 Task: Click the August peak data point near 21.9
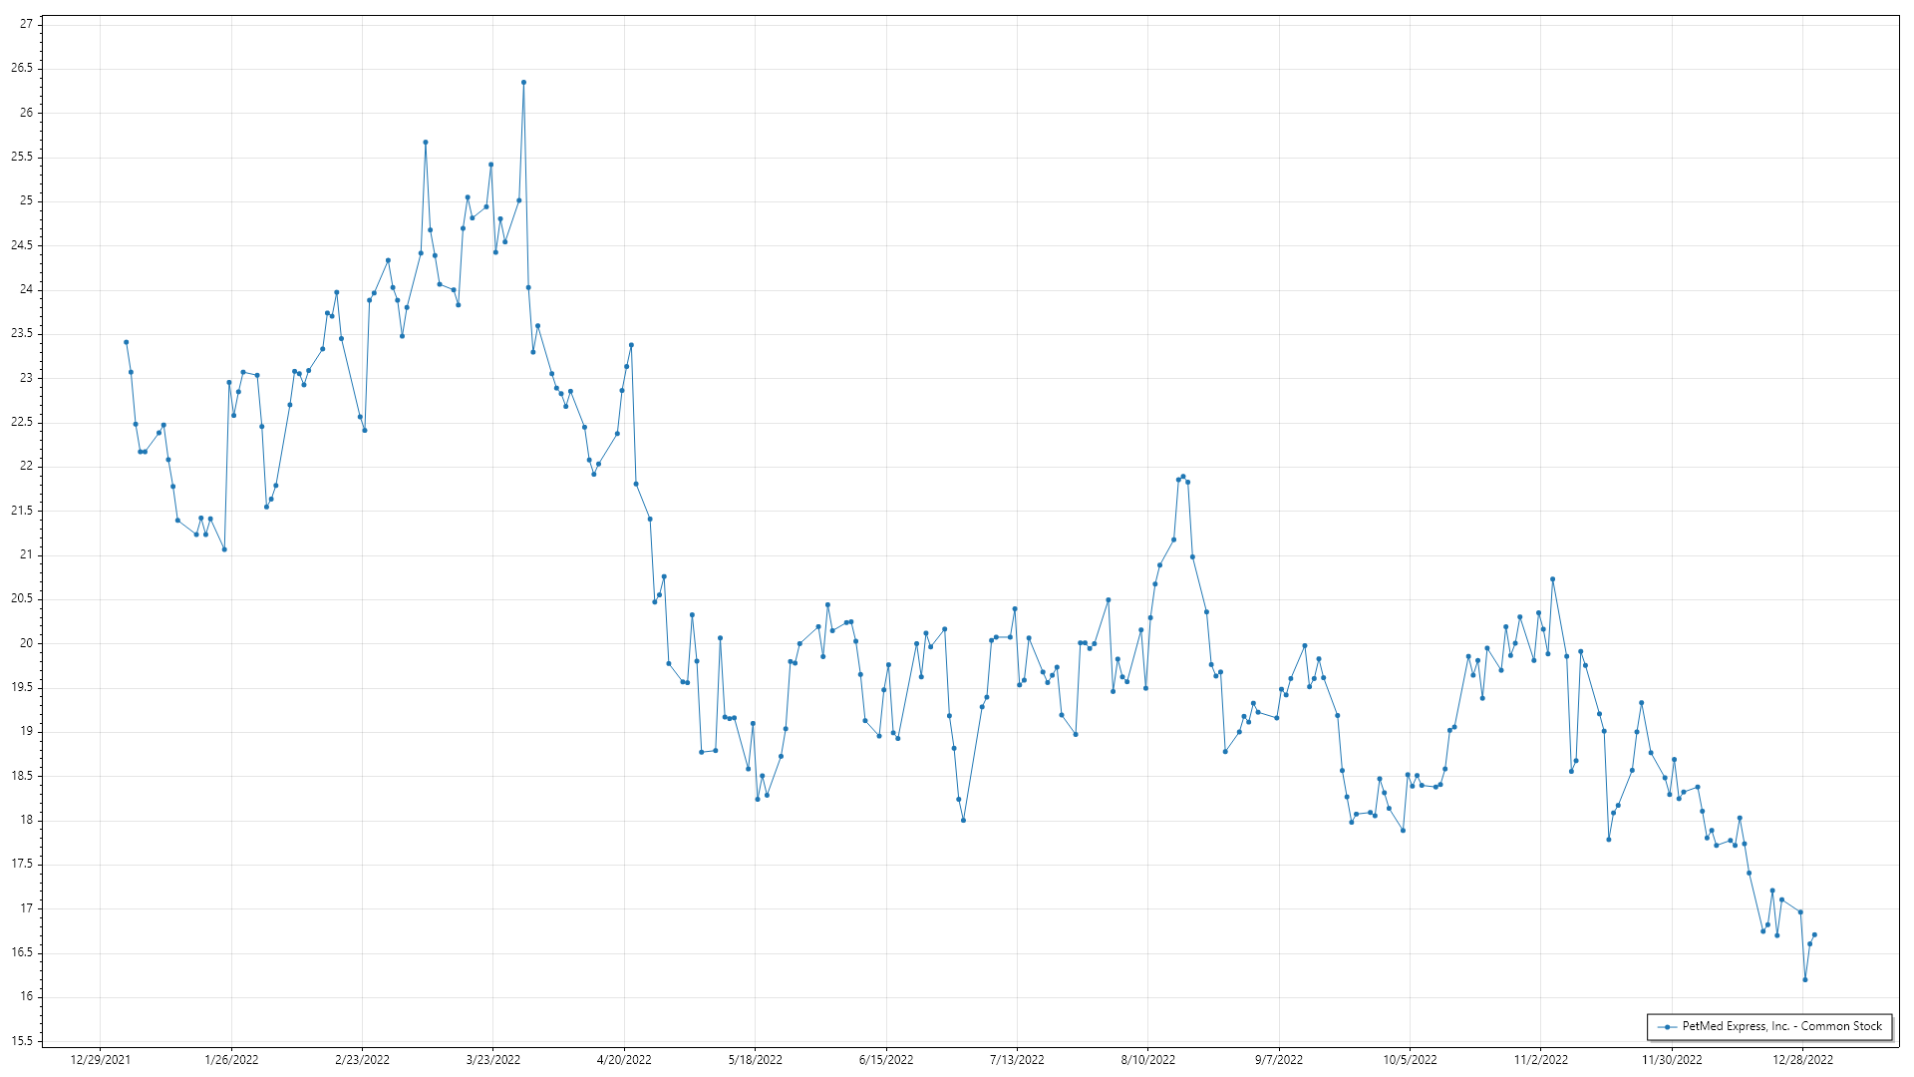(1183, 477)
